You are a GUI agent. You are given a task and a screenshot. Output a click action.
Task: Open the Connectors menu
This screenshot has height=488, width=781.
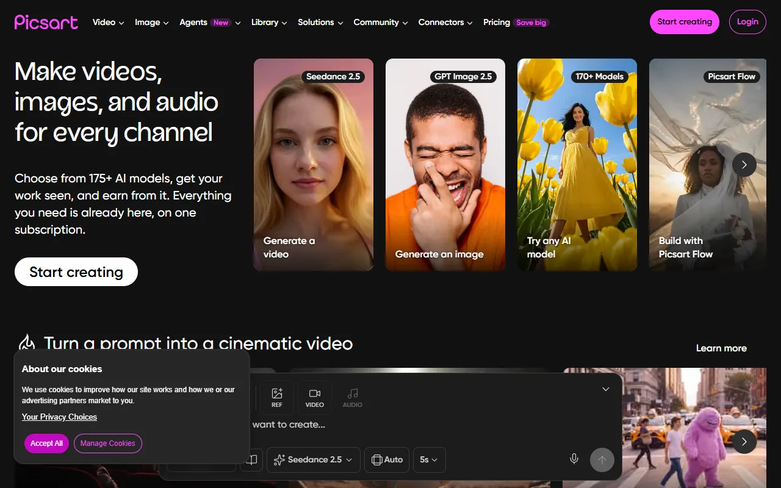(x=445, y=22)
